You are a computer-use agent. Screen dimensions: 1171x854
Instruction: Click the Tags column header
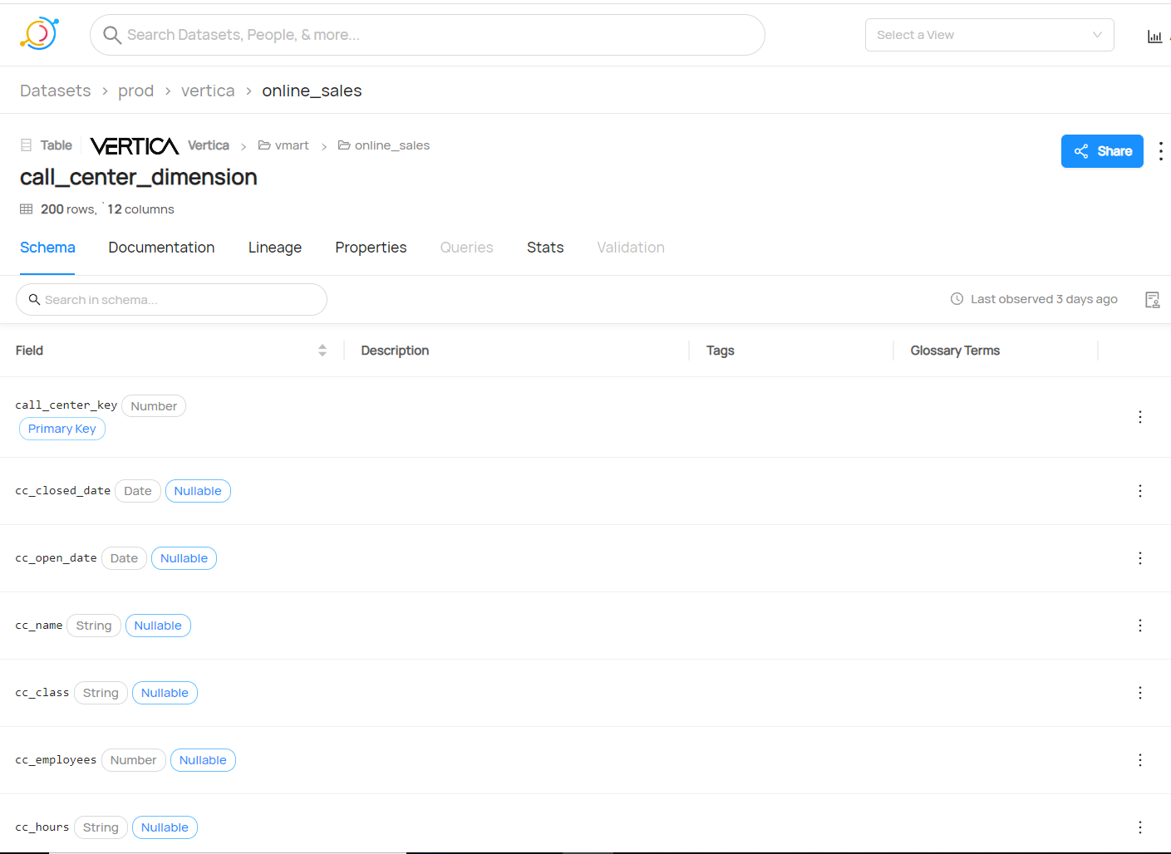(x=721, y=351)
